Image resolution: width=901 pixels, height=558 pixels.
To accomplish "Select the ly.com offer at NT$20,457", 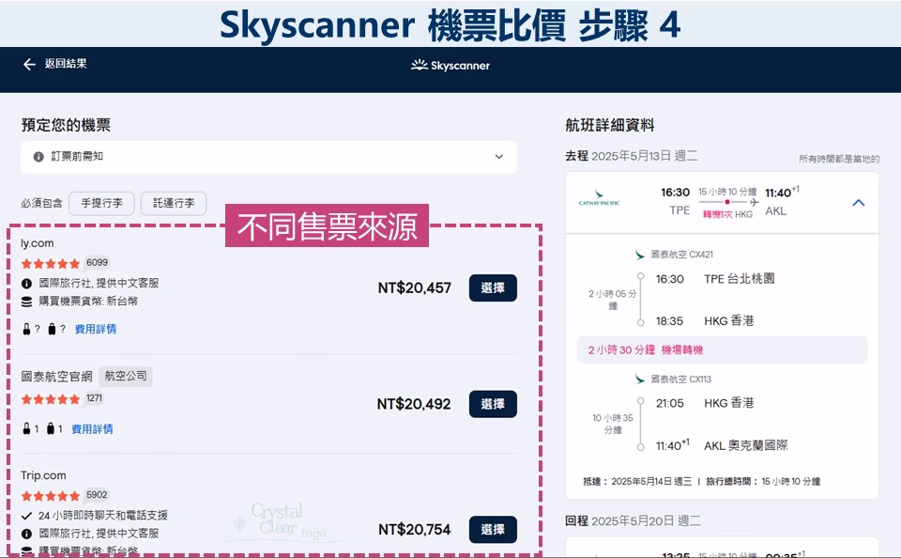I will 493,287.
